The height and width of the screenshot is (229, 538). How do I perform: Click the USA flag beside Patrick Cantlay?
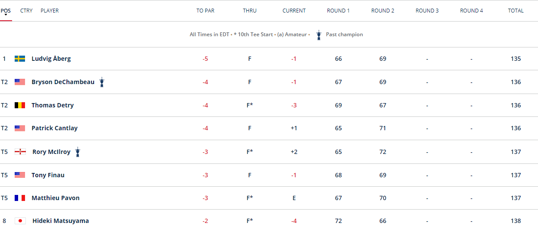20,128
